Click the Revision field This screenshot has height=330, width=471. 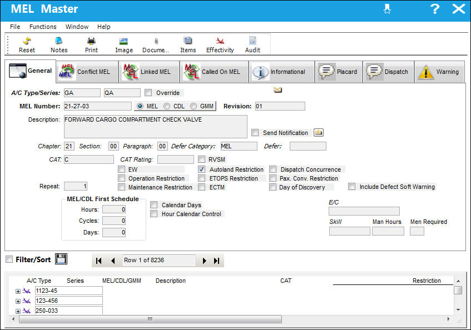pos(280,106)
